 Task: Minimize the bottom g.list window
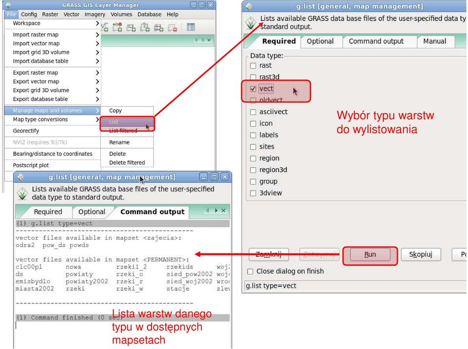(204, 177)
